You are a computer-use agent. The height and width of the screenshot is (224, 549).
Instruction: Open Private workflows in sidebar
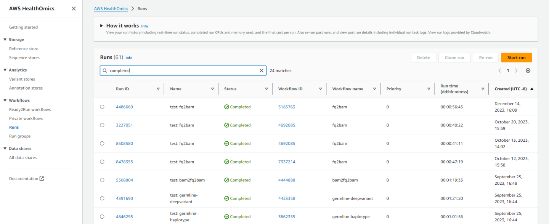pyautogui.click(x=26, y=118)
